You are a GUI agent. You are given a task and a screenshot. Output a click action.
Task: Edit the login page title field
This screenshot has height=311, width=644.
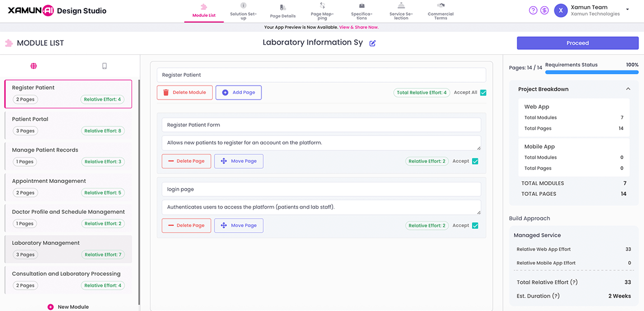(321, 189)
